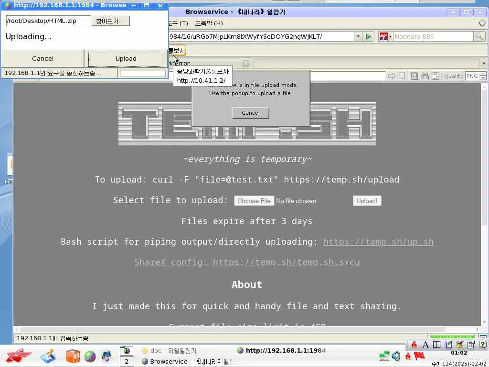This screenshot has width=489, height=367.
Task: Switch to Browservice 《내나라》 taskbar entry
Action: 187,361
